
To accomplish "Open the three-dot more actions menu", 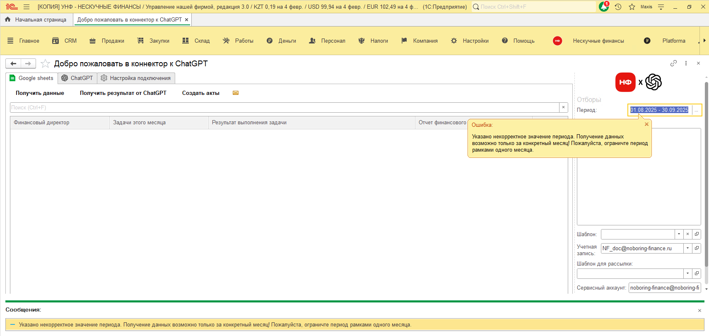I will 686,63.
